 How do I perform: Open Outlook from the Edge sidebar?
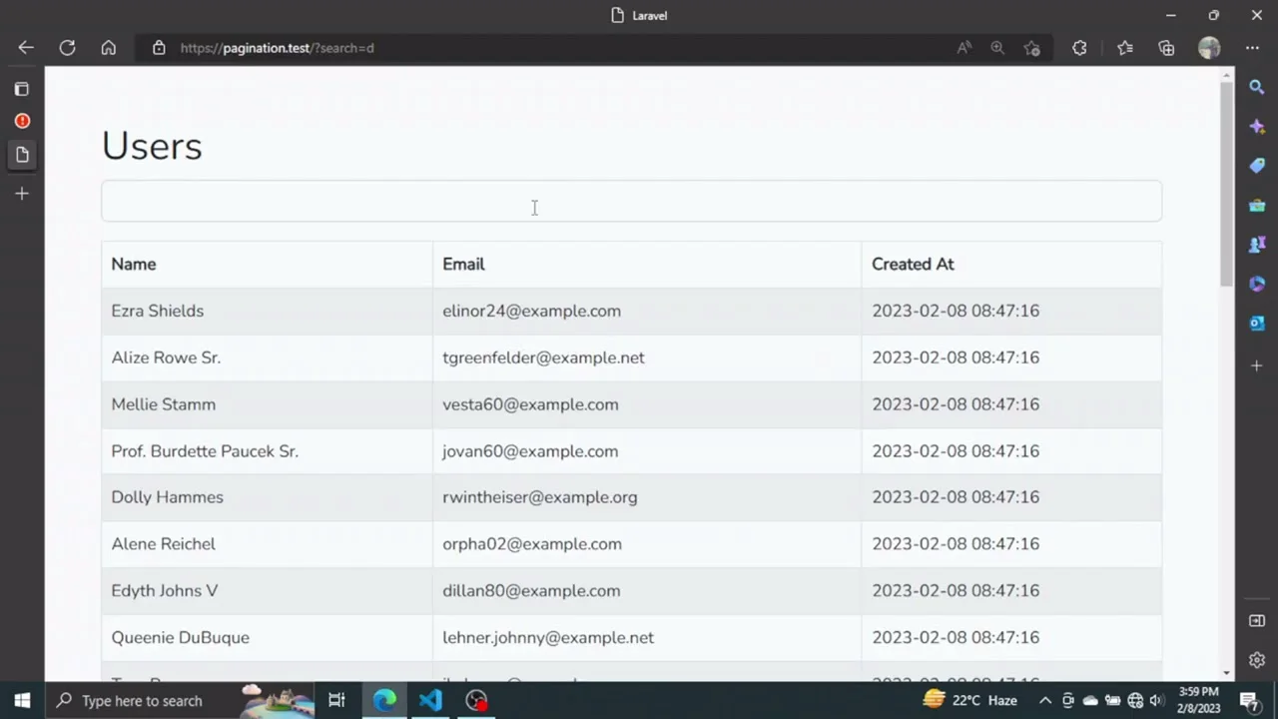coord(1257,324)
